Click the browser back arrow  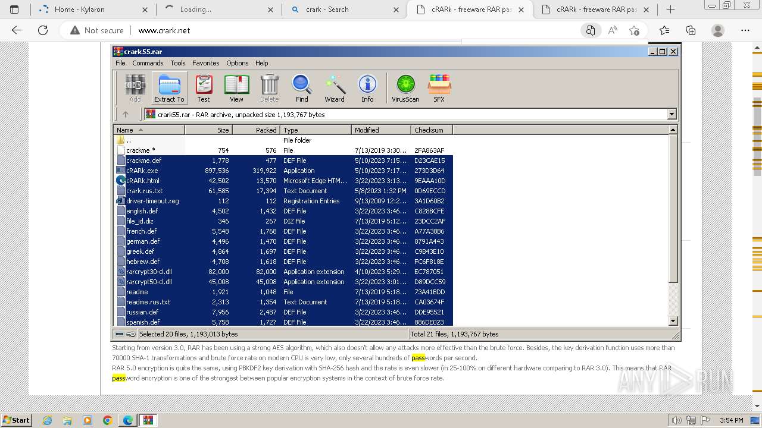(x=16, y=30)
